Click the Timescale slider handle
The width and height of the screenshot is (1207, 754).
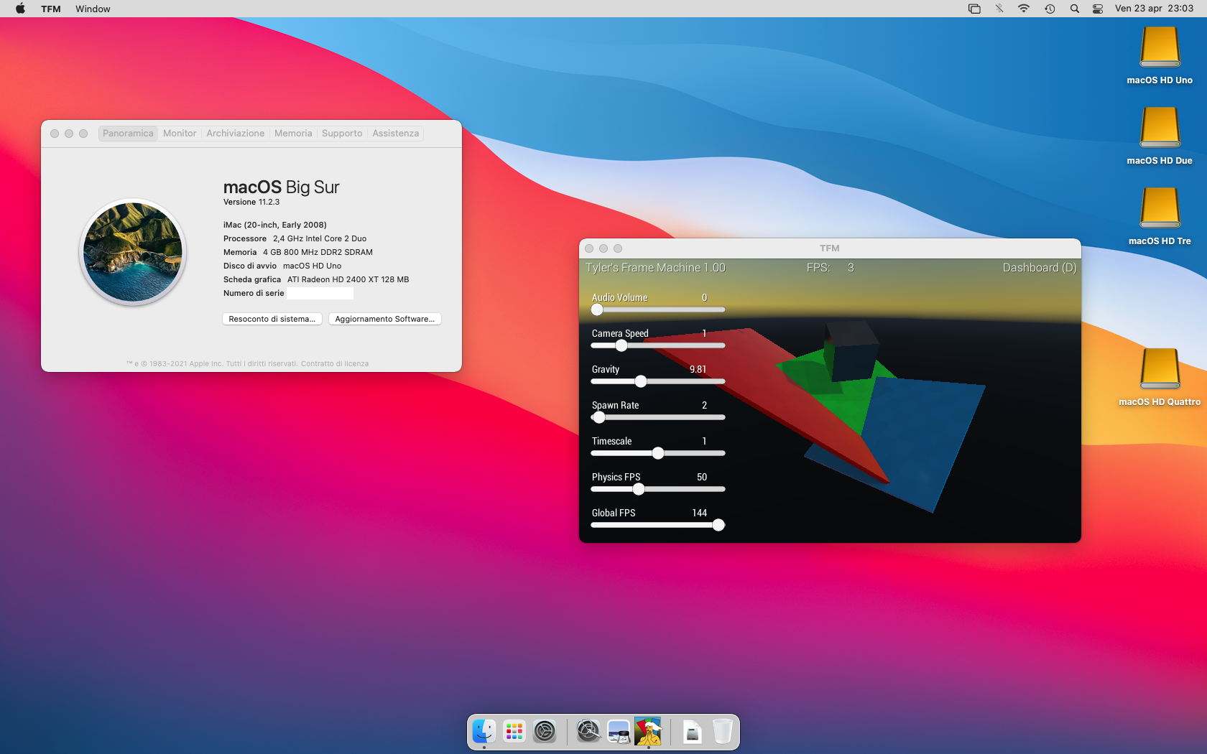[658, 453]
